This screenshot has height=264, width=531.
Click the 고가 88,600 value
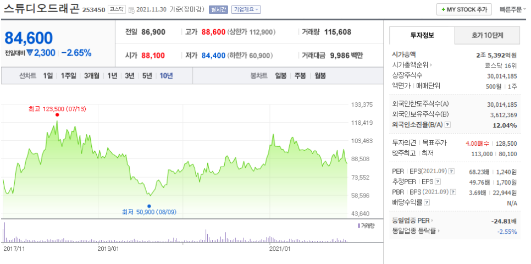pos(213,32)
